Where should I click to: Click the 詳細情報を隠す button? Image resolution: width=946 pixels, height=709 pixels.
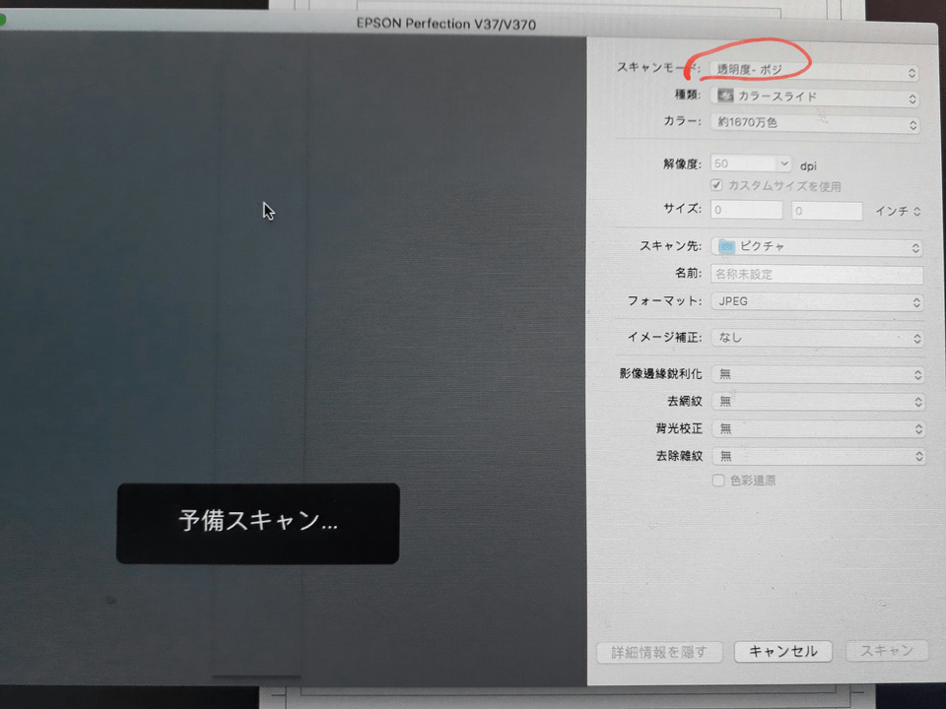pyautogui.click(x=659, y=652)
